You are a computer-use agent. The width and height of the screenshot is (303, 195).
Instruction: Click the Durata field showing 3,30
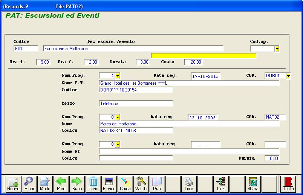coord(143,62)
